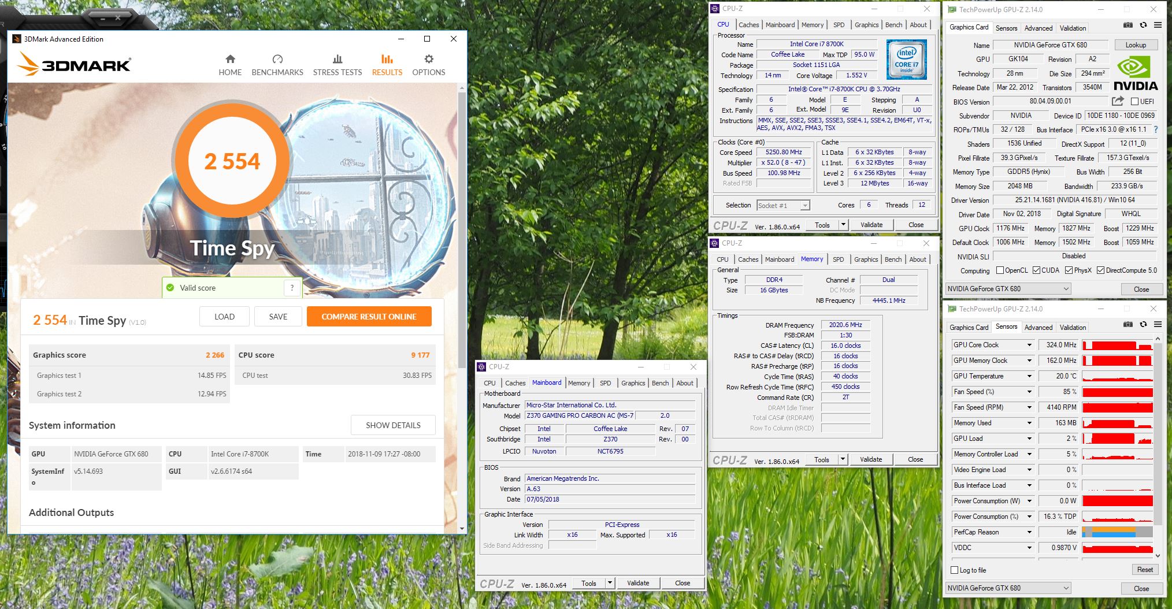Viewport: 1172px width, 609px height.
Task: Click the NVIDIA logo in GPU-Z
Action: tap(1135, 74)
